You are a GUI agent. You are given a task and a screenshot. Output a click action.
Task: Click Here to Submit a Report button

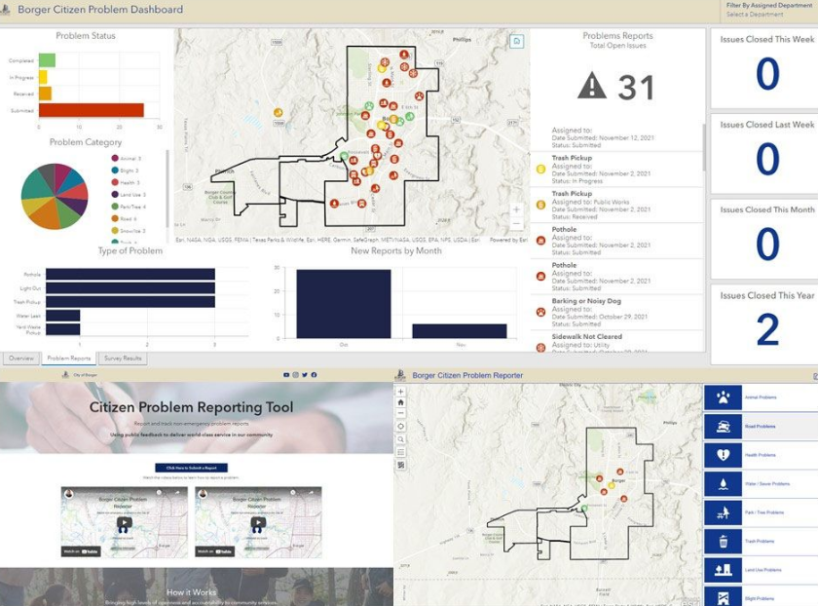192,468
